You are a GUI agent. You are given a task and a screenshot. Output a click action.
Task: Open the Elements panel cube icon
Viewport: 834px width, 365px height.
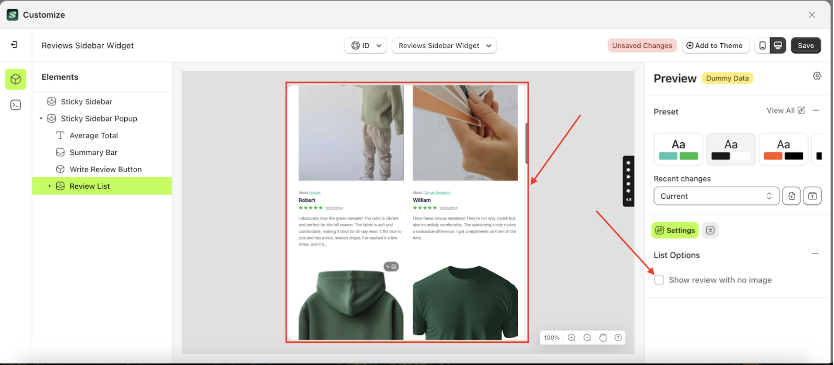click(x=15, y=79)
